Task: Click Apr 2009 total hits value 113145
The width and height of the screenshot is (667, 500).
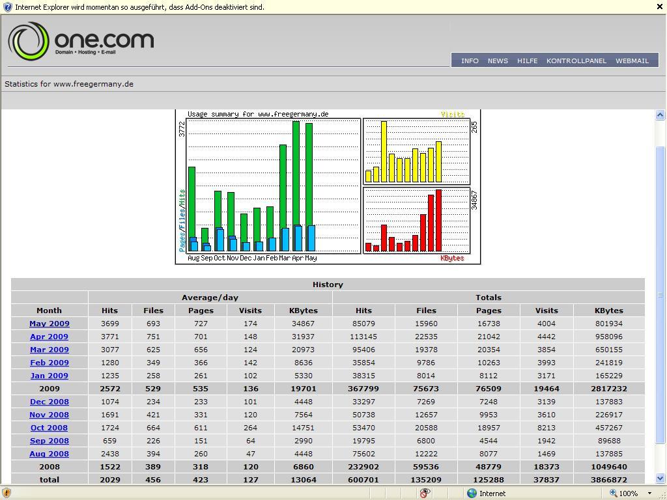Action: pyautogui.click(x=363, y=337)
